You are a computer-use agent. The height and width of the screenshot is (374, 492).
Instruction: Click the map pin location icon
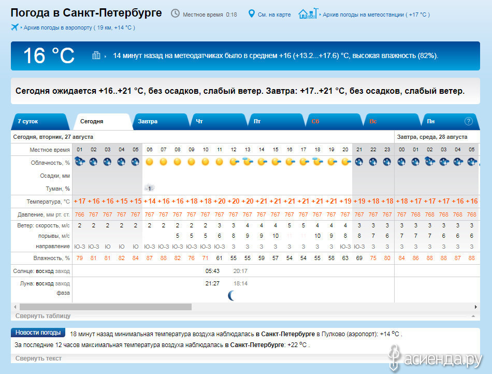coord(251,13)
